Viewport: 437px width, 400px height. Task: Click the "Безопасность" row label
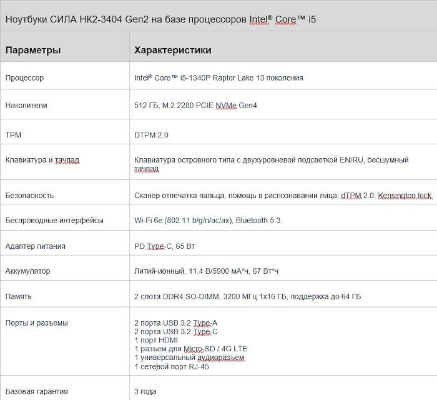pyautogui.click(x=29, y=195)
